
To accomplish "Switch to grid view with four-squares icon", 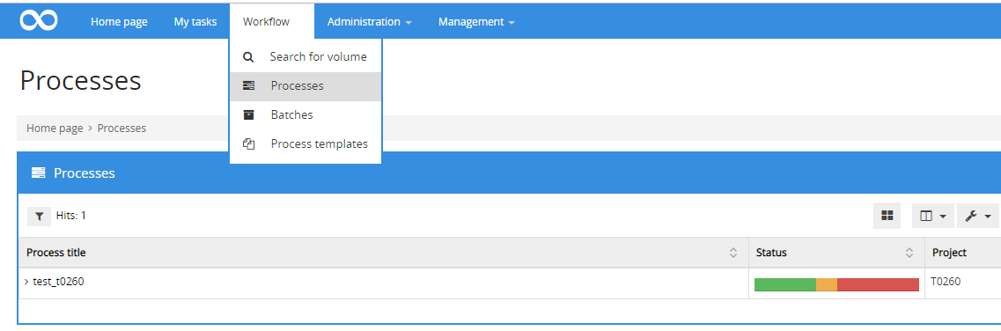I will (x=887, y=217).
